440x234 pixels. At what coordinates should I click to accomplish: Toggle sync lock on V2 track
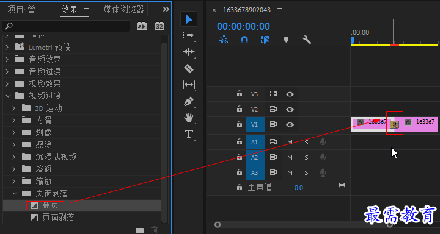coord(273,109)
